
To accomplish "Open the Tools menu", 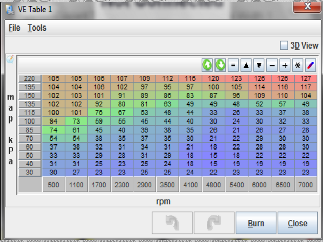I will tap(37, 28).
